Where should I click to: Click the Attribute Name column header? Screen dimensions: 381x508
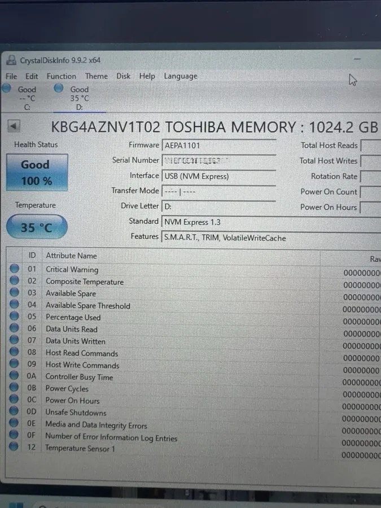point(71,256)
